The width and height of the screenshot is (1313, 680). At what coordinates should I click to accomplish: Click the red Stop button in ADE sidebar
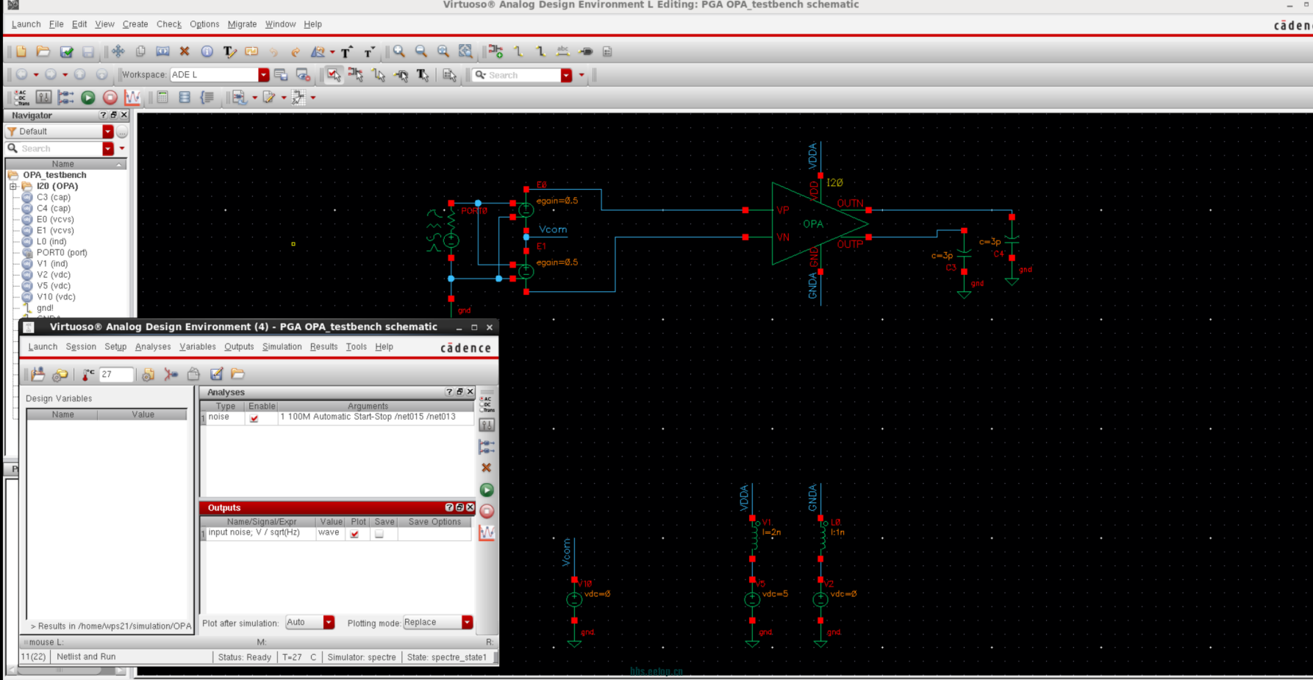(x=487, y=511)
